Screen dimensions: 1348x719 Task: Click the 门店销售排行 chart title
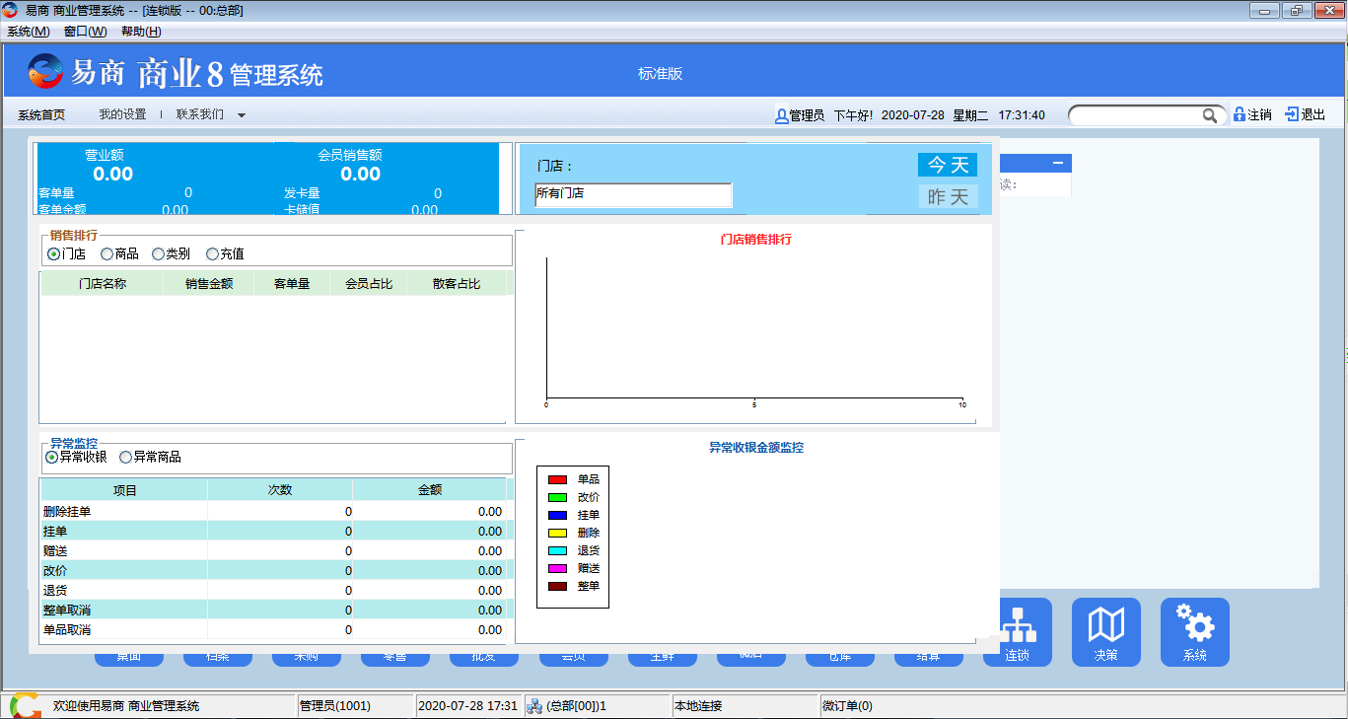[x=755, y=240]
